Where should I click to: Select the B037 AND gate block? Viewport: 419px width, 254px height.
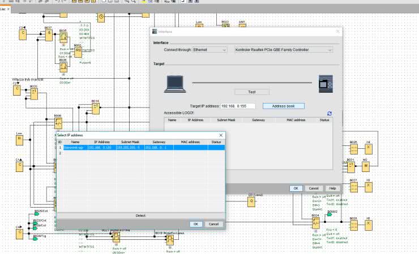tap(49, 35)
